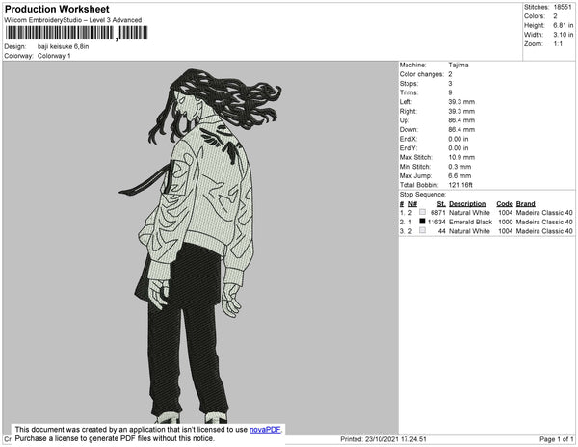
Task: Click the Min Stitch value 0.3 mm
Action: click(x=460, y=167)
